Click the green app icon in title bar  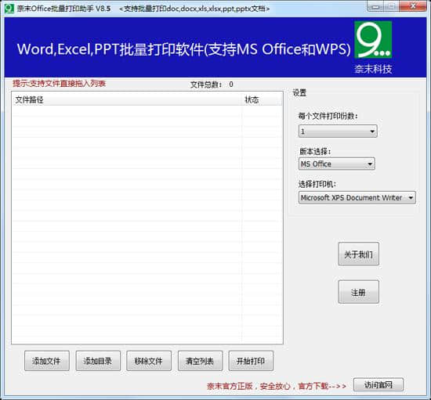coord(9,9)
